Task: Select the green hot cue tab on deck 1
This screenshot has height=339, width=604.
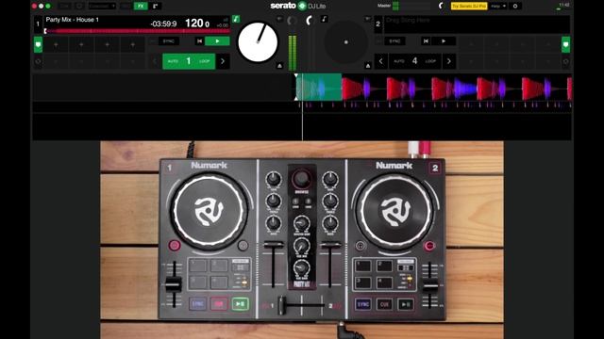Action: (x=38, y=44)
